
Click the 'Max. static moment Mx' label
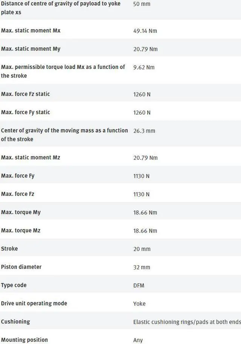[31, 31]
